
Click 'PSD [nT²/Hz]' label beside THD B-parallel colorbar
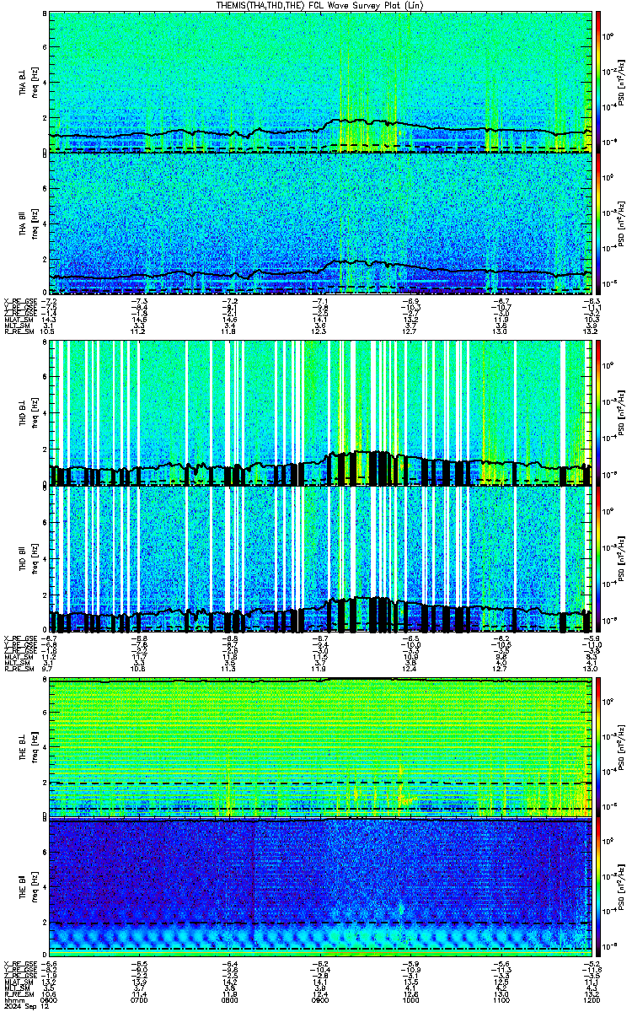[622, 559]
